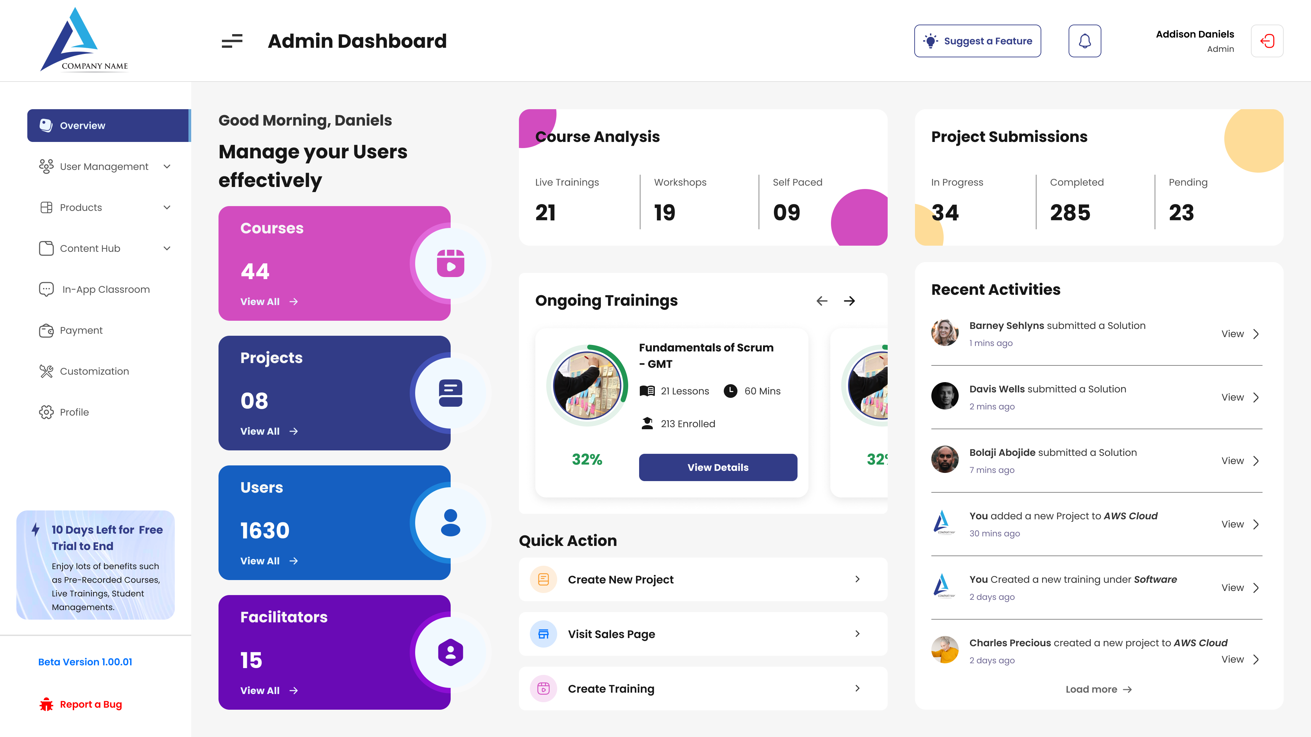Image resolution: width=1311 pixels, height=737 pixels.
Task: Open Customization from the sidebar
Action: click(x=94, y=371)
